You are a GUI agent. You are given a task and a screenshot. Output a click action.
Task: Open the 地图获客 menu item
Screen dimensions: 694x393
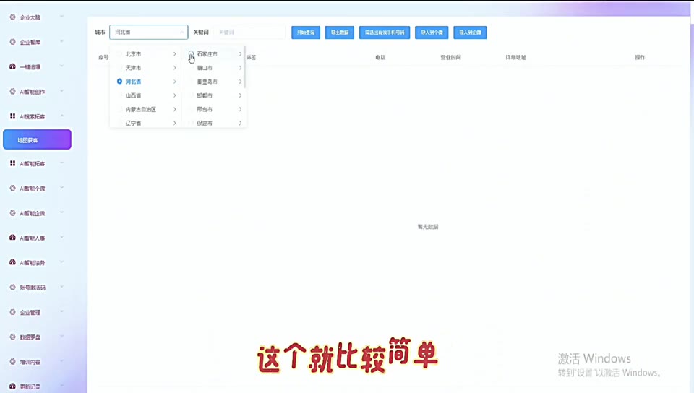pyautogui.click(x=37, y=139)
